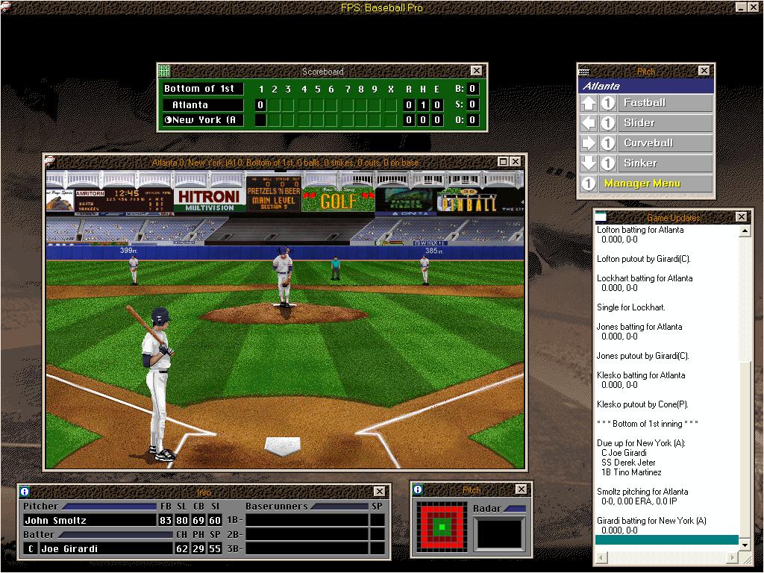This screenshot has width=764, height=573.
Task: Click the info icon in the Radar pitch window
Action: pyautogui.click(x=418, y=489)
